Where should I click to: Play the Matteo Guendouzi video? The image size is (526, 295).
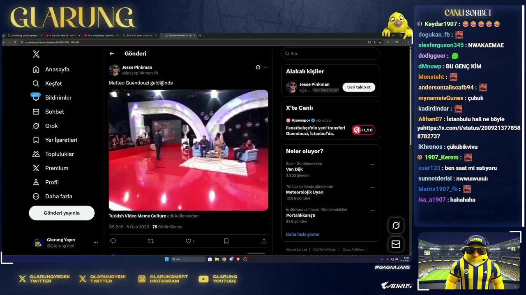tap(188, 150)
